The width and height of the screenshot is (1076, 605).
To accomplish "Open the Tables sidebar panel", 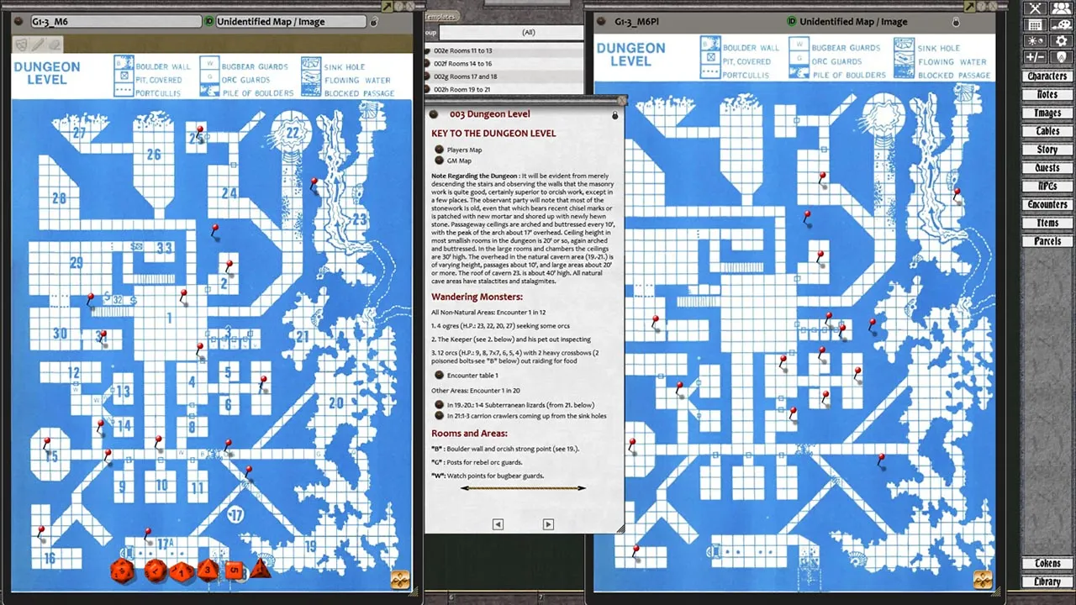I will 1047,132.
